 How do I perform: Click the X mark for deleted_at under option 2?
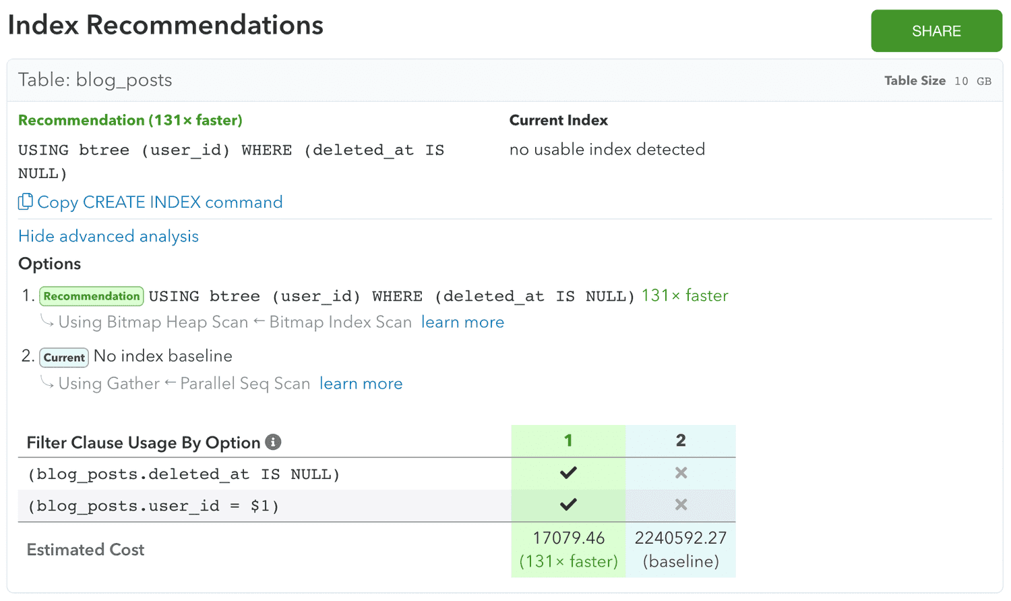(681, 473)
